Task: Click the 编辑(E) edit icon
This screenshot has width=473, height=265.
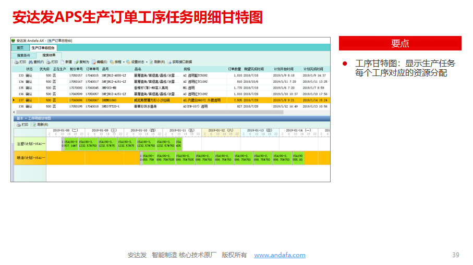Action: (94, 61)
